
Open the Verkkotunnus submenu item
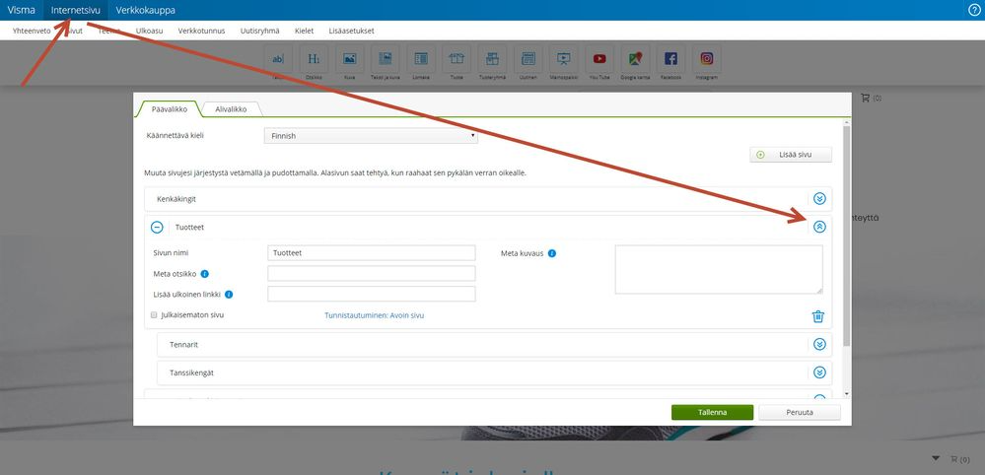(x=201, y=31)
